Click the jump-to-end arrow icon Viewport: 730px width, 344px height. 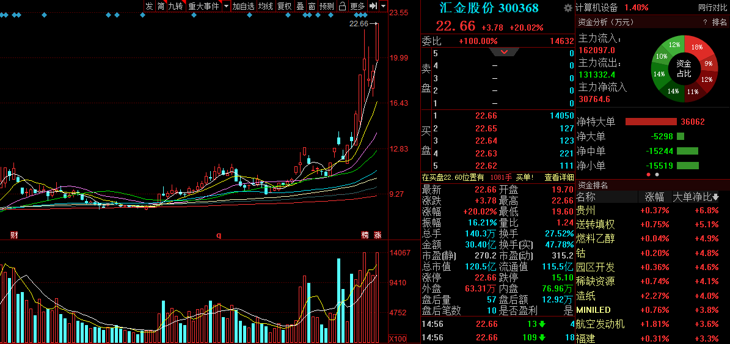coord(373,6)
